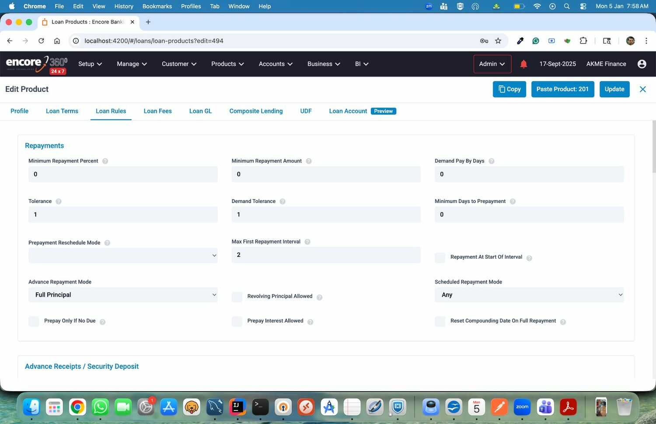Open the Composite Lending tab
Image resolution: width=656 pixels, height=424 pixels.
point(256,111)
